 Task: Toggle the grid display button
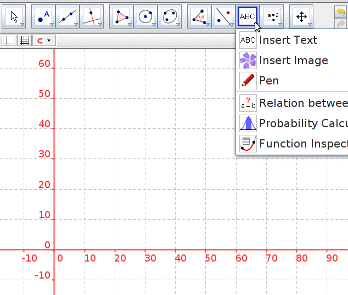(x=25, y=41)
